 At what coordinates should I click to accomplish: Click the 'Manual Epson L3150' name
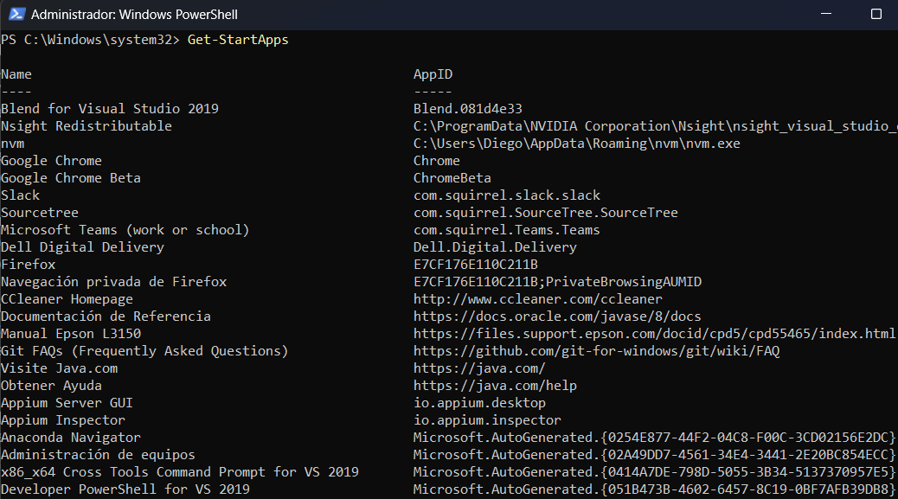[x=71, y=334]
